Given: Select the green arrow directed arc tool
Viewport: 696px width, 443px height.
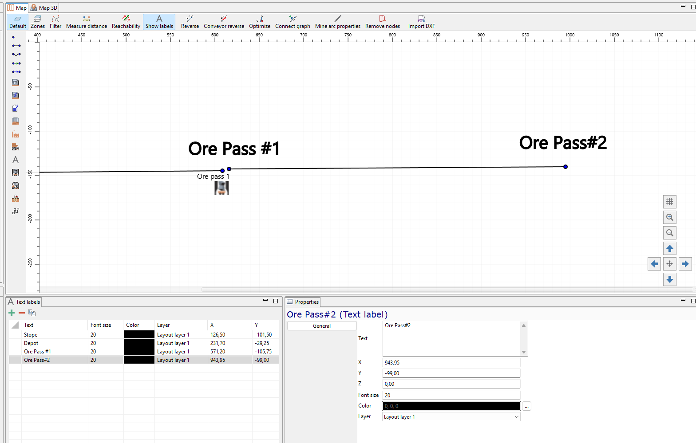Looking at the screenshot, I should coord(16,63).
